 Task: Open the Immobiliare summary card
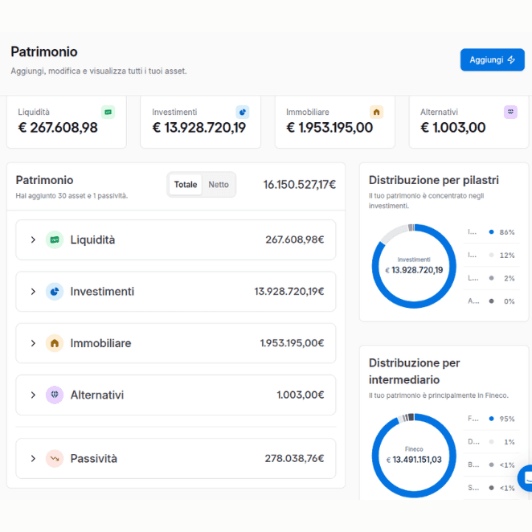(x=335, y=121)
